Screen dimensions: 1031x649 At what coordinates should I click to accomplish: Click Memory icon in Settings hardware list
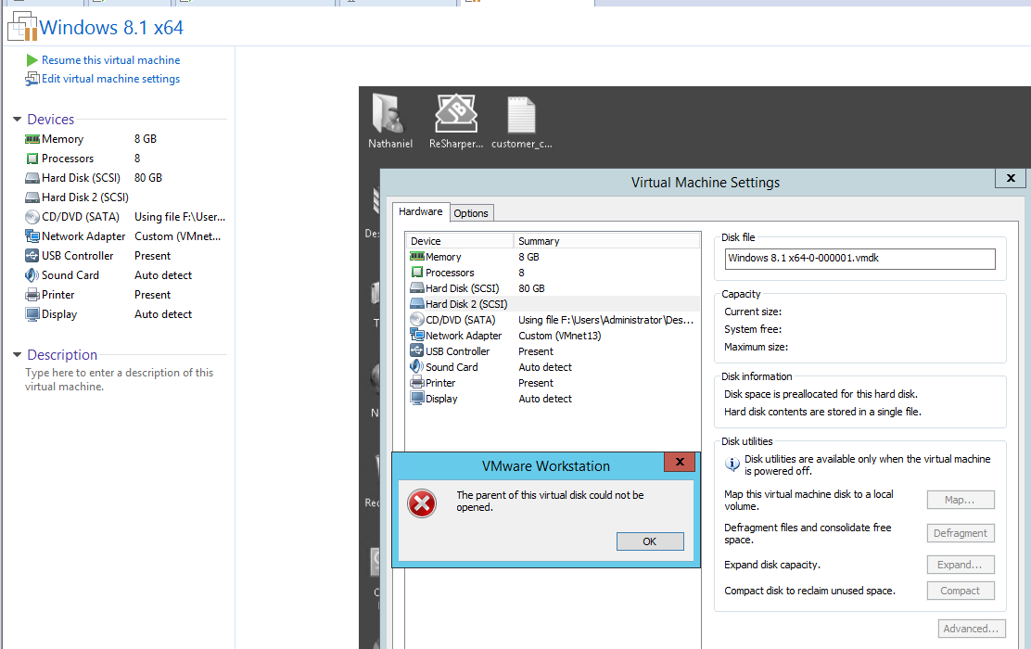pos(417,257)
